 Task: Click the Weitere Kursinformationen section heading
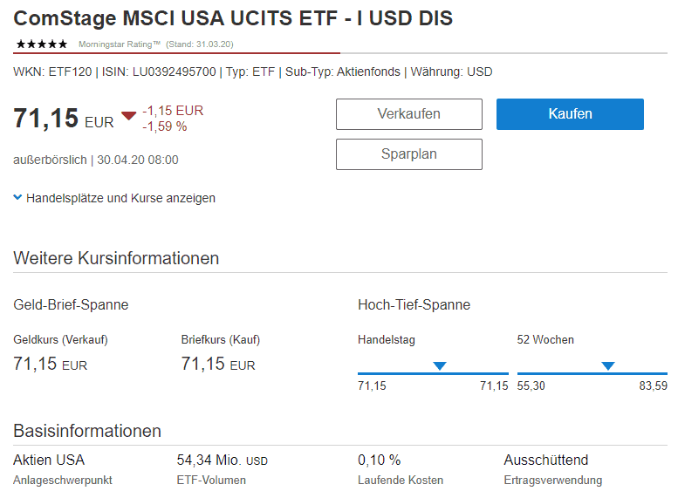116,258
